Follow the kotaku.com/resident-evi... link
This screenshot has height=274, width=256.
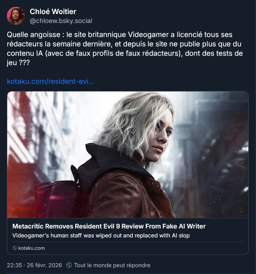51,81
